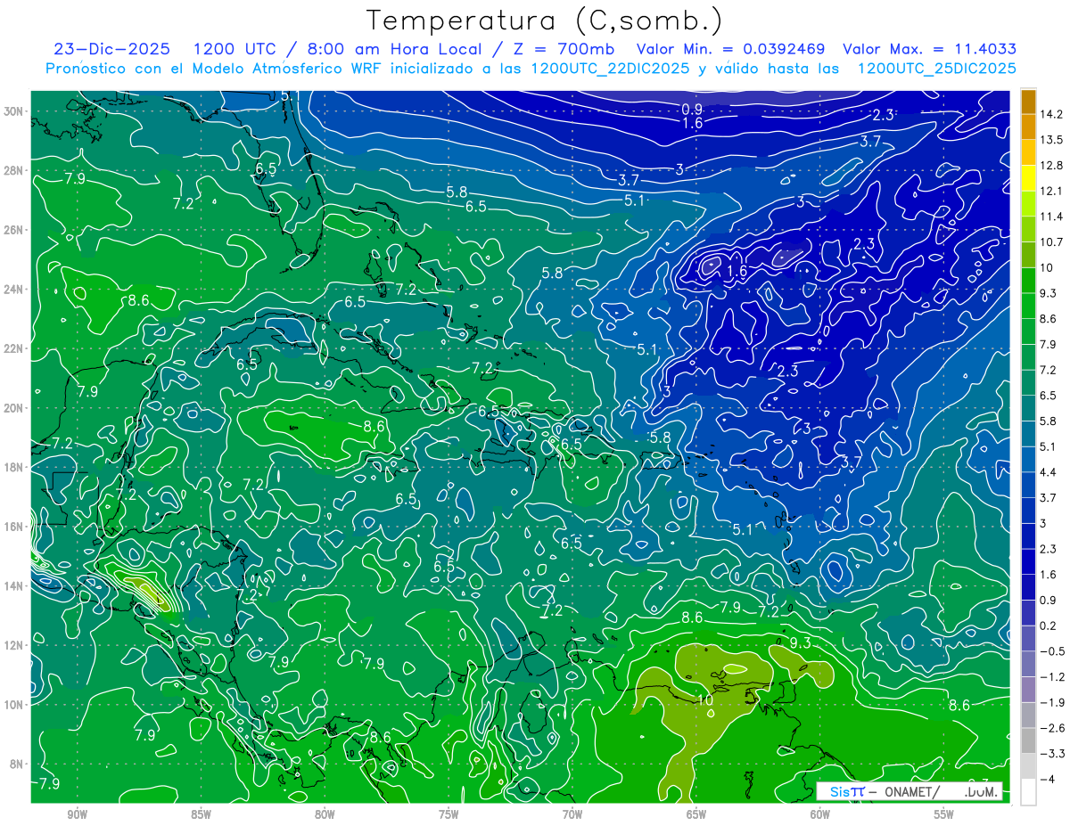
Task: Pick the yellow legend swatch between 12.1 and 12.8
Action: pos(1028,178)
